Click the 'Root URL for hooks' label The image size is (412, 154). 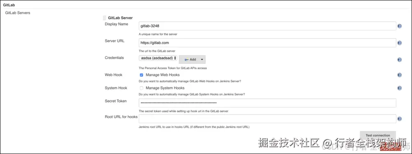121,117
